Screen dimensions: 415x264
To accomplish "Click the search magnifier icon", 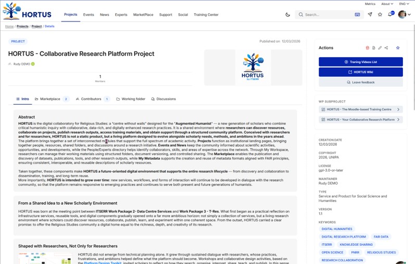I will [300, 15].
